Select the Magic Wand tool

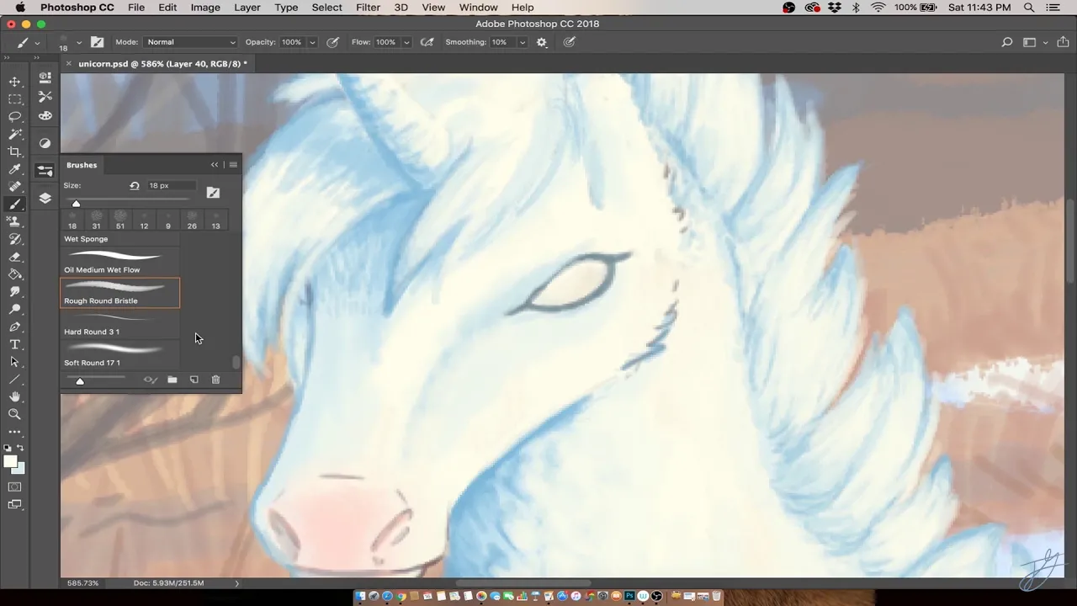(15, 135)
